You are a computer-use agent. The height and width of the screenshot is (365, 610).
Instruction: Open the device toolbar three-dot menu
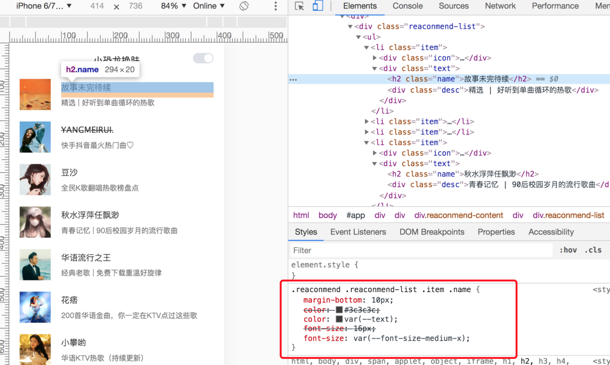click(x=276, y=6)
